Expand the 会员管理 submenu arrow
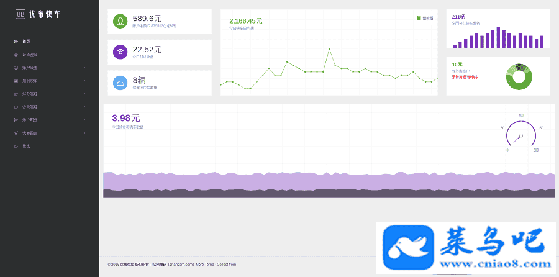Viewport: 559px width, 277px height. 84,107
